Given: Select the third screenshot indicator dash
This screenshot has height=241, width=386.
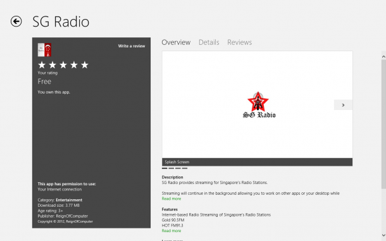Looking at the screenshot, I should tap(178, 168).
